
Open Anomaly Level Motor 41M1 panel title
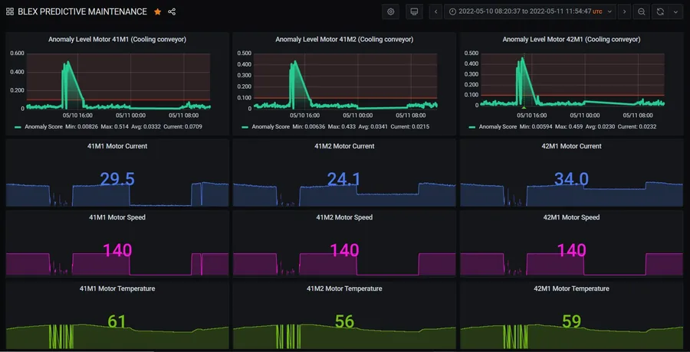tap(117, 39)
